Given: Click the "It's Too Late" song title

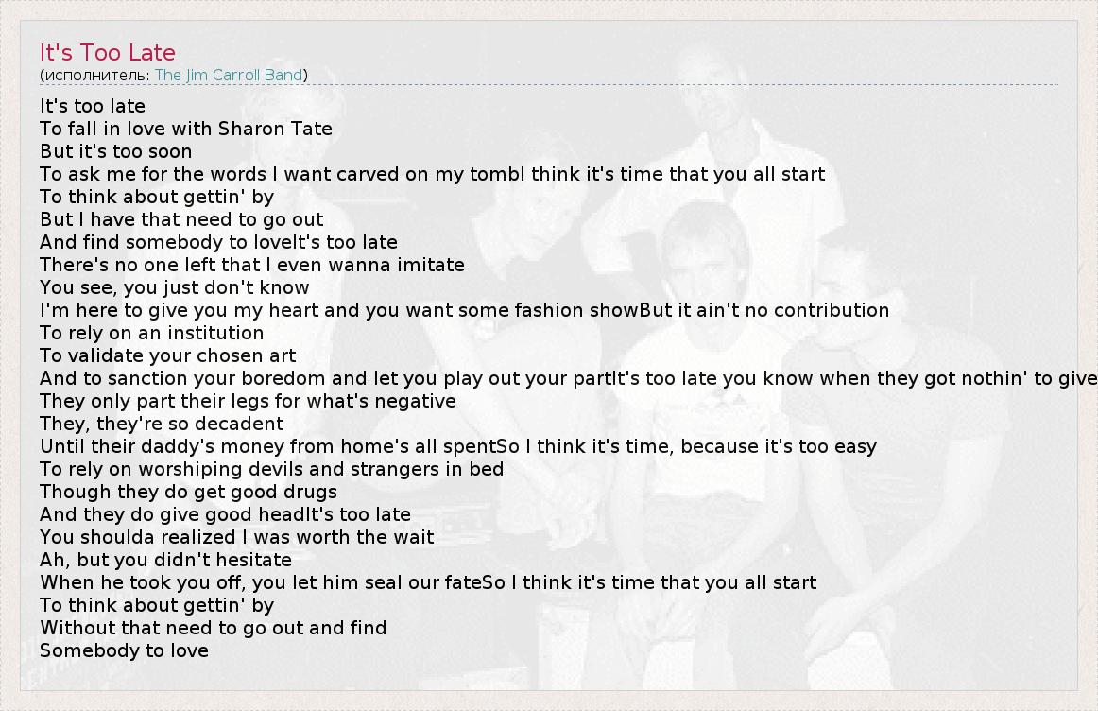Looking at the screenshot, I should click(x=108, y=53).
